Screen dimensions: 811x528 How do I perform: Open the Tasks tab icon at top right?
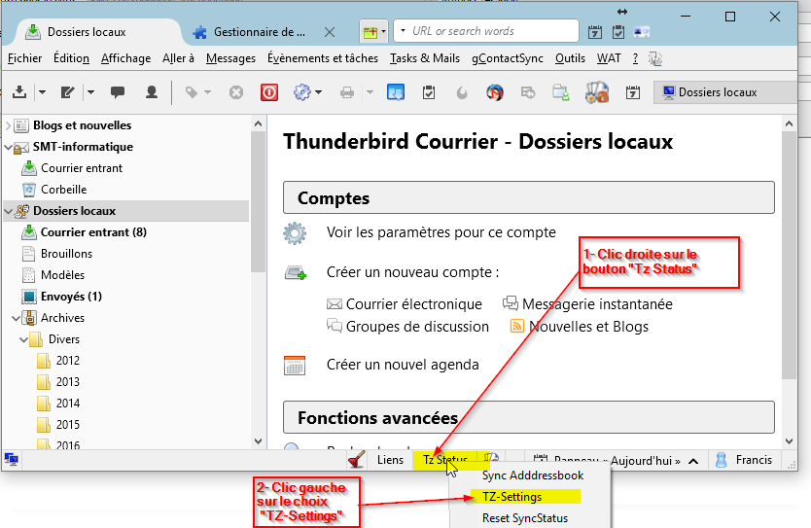(x=618, y=32)
